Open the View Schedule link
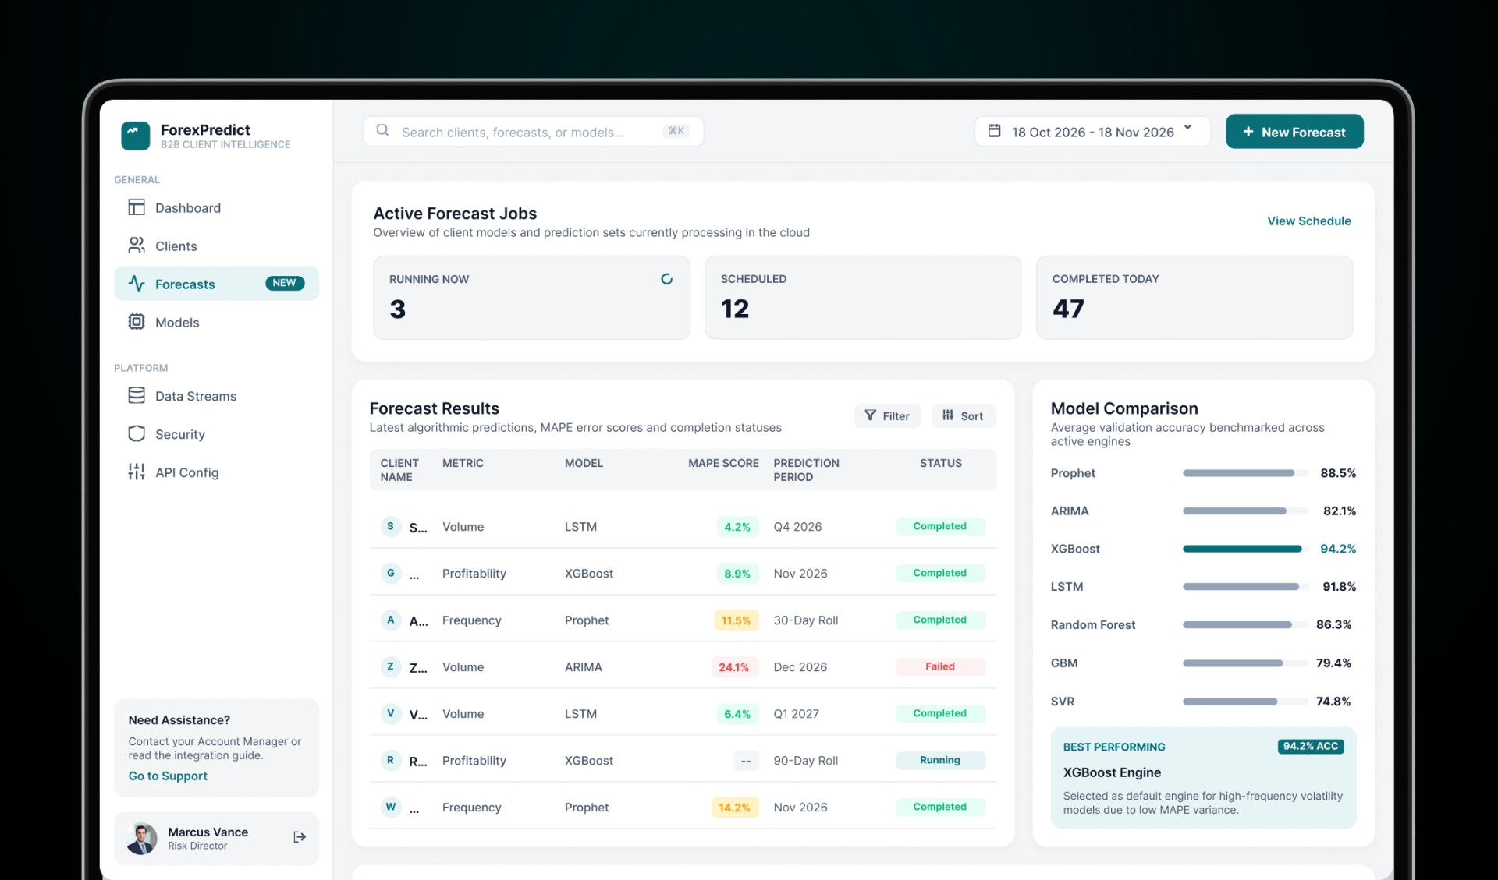The width and height of the screenshot is (1498, 880). (1308, 221)
